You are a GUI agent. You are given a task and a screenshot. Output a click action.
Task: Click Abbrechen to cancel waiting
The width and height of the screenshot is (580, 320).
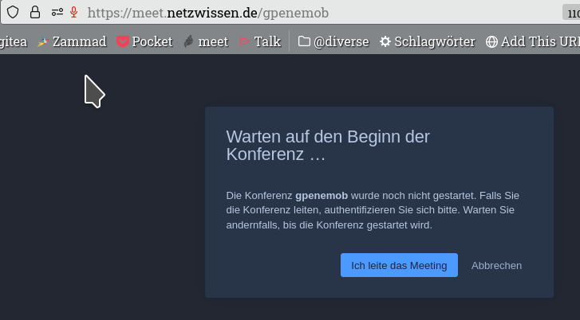pyautogui.click(x=496, y=265)
